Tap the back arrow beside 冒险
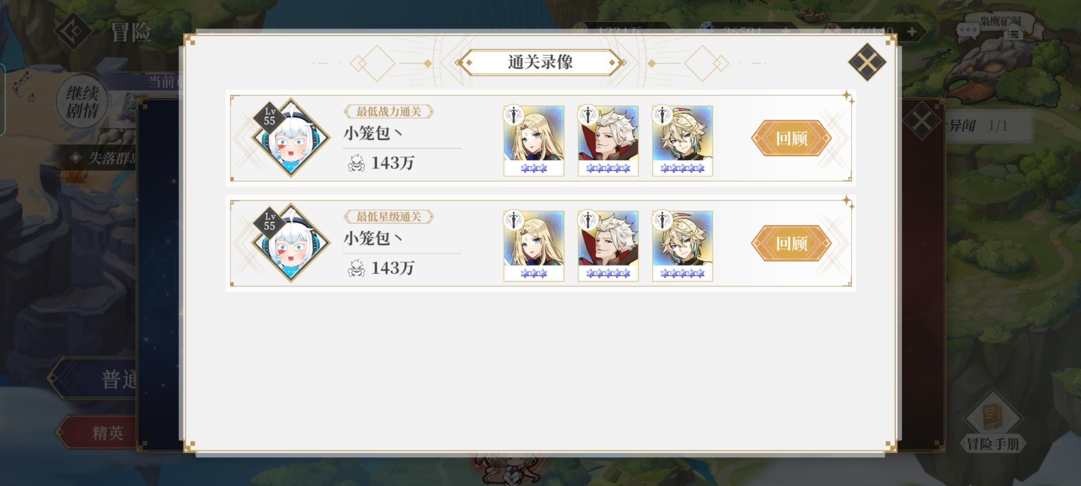1081x486 pixels. 73,31
